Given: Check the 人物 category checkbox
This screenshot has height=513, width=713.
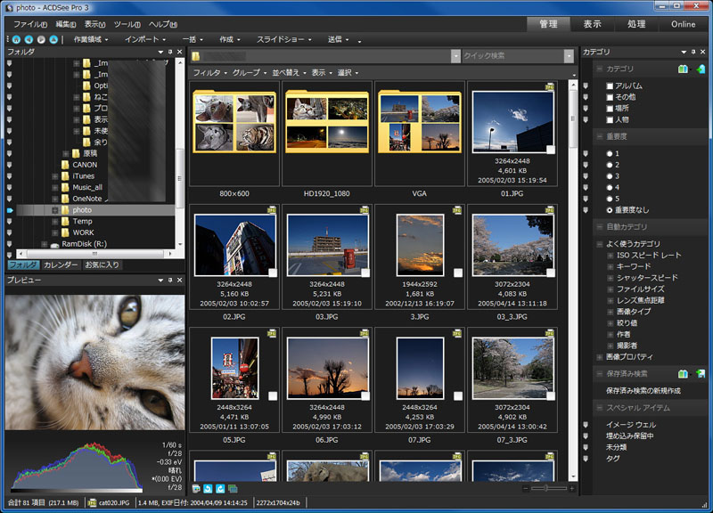Looking at the screenshot, I should point(610,119).
